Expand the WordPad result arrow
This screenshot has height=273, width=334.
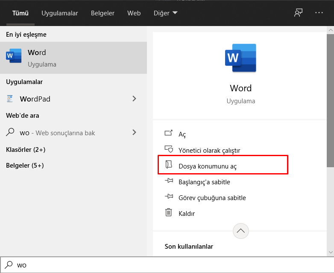[x=134, y=99]
